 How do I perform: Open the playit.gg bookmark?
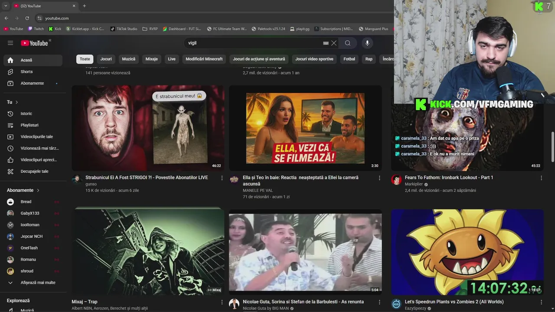coord(300,29)
